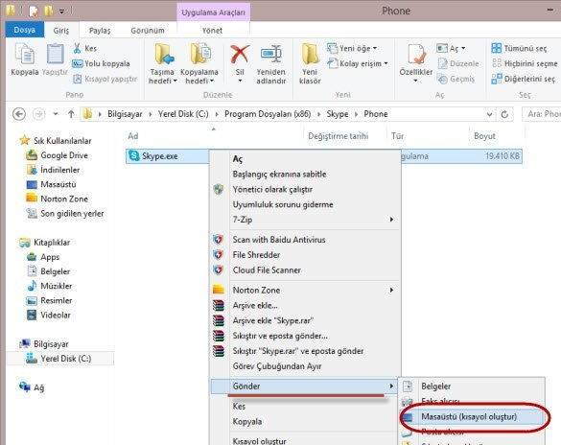The height and width of the screenshot is (445, 561).
Task: Sort by the Boyut column header
Action: tap(484, 136)
